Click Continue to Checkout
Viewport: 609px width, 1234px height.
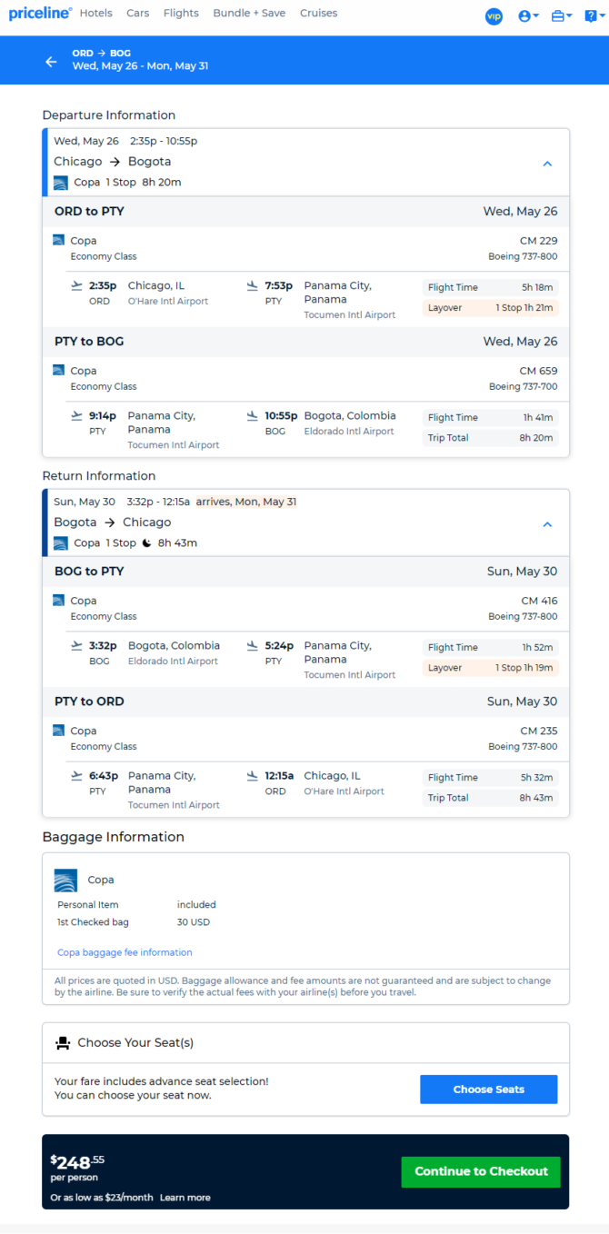pos(481,1171)
